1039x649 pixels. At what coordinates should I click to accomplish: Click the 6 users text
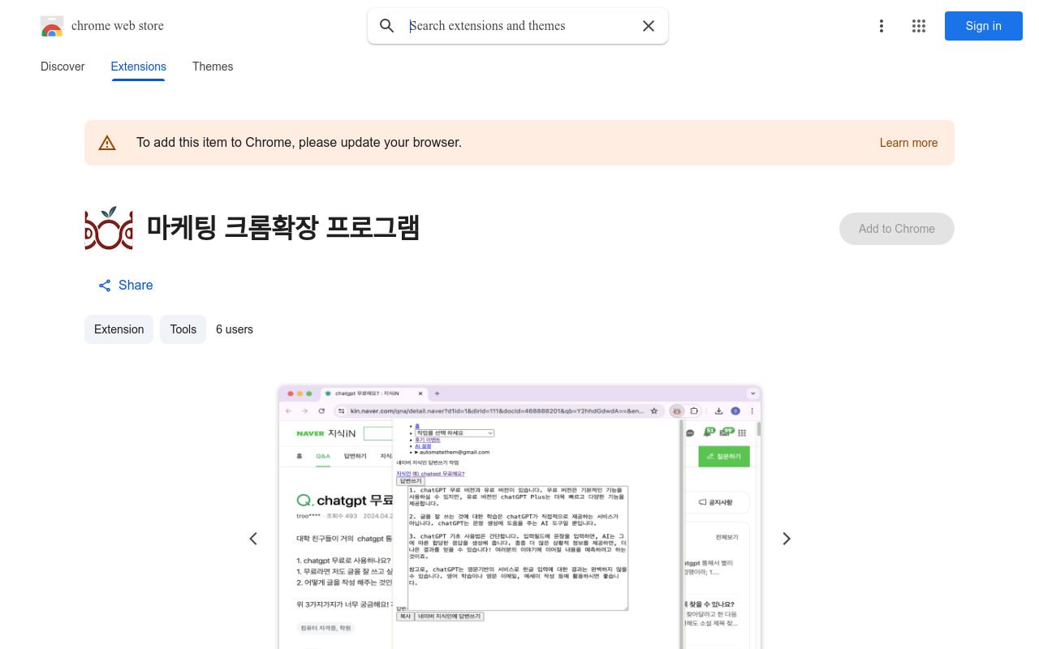tap(235, 329)
